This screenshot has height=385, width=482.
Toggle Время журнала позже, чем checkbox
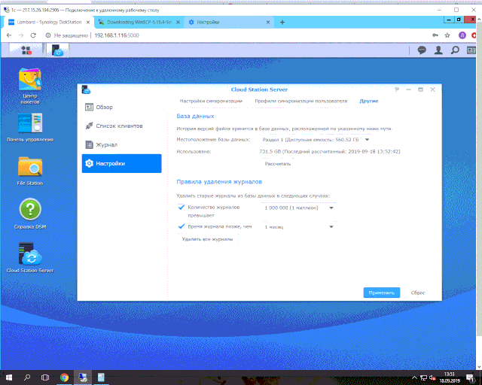(181, 226)
